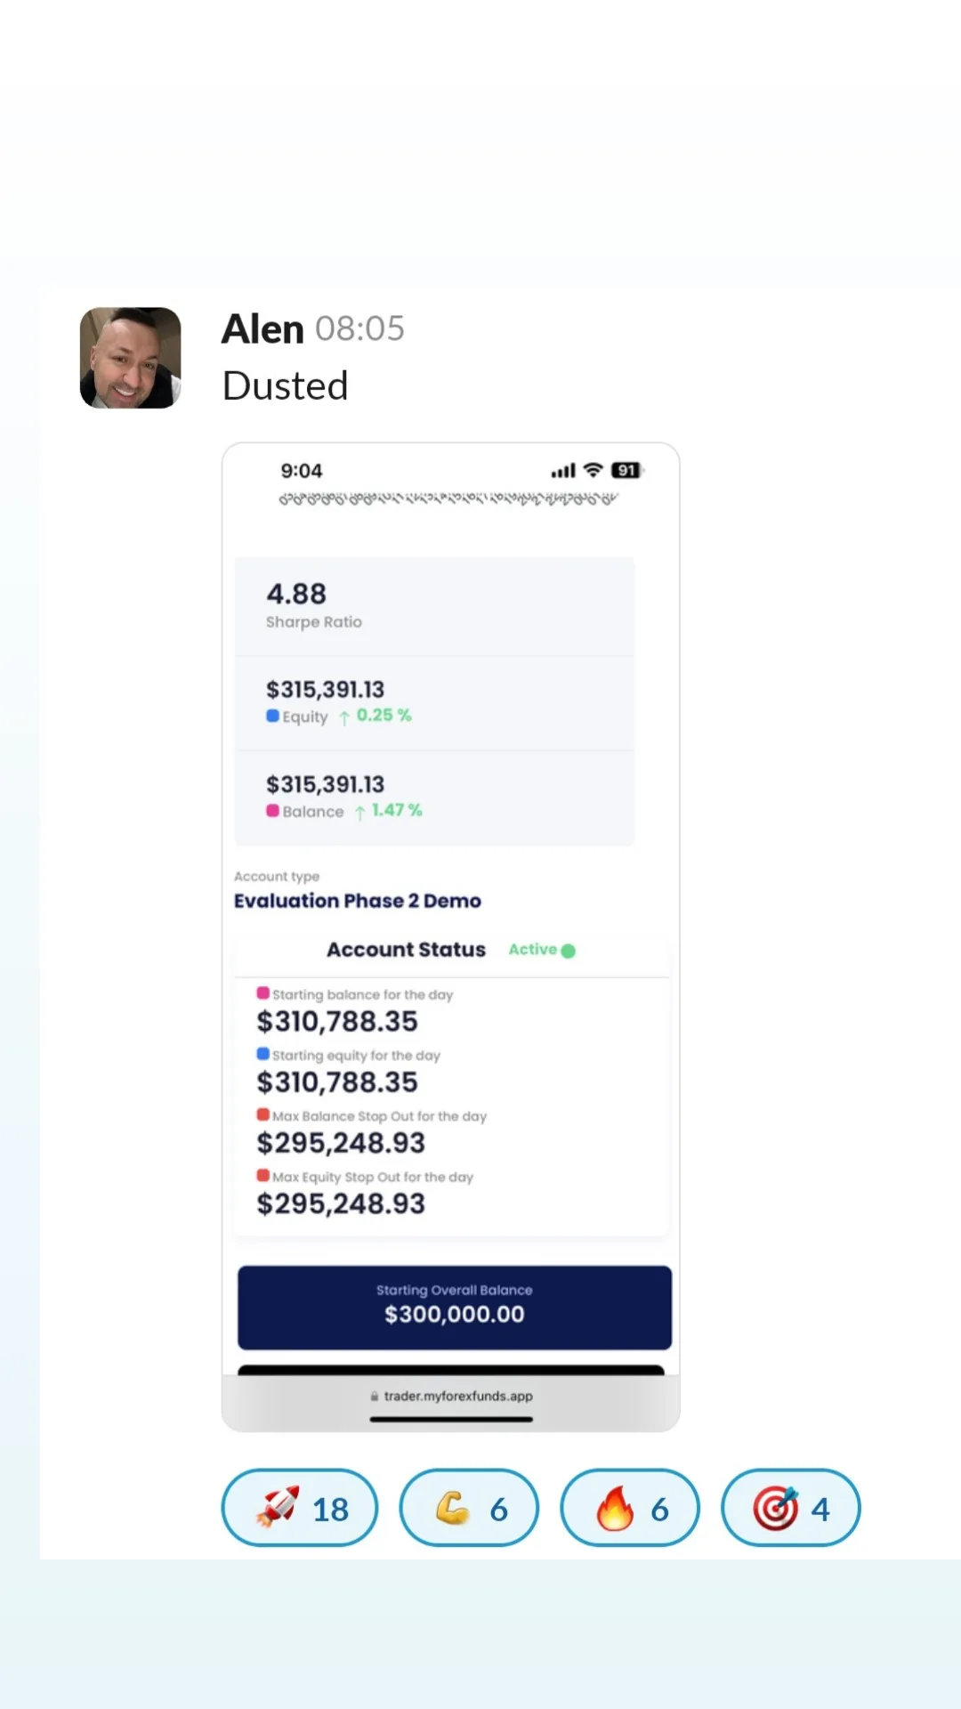Click the Starting Overall Balance banner
Viewport: 961px width, 1709px height.
click(454, 1307)
